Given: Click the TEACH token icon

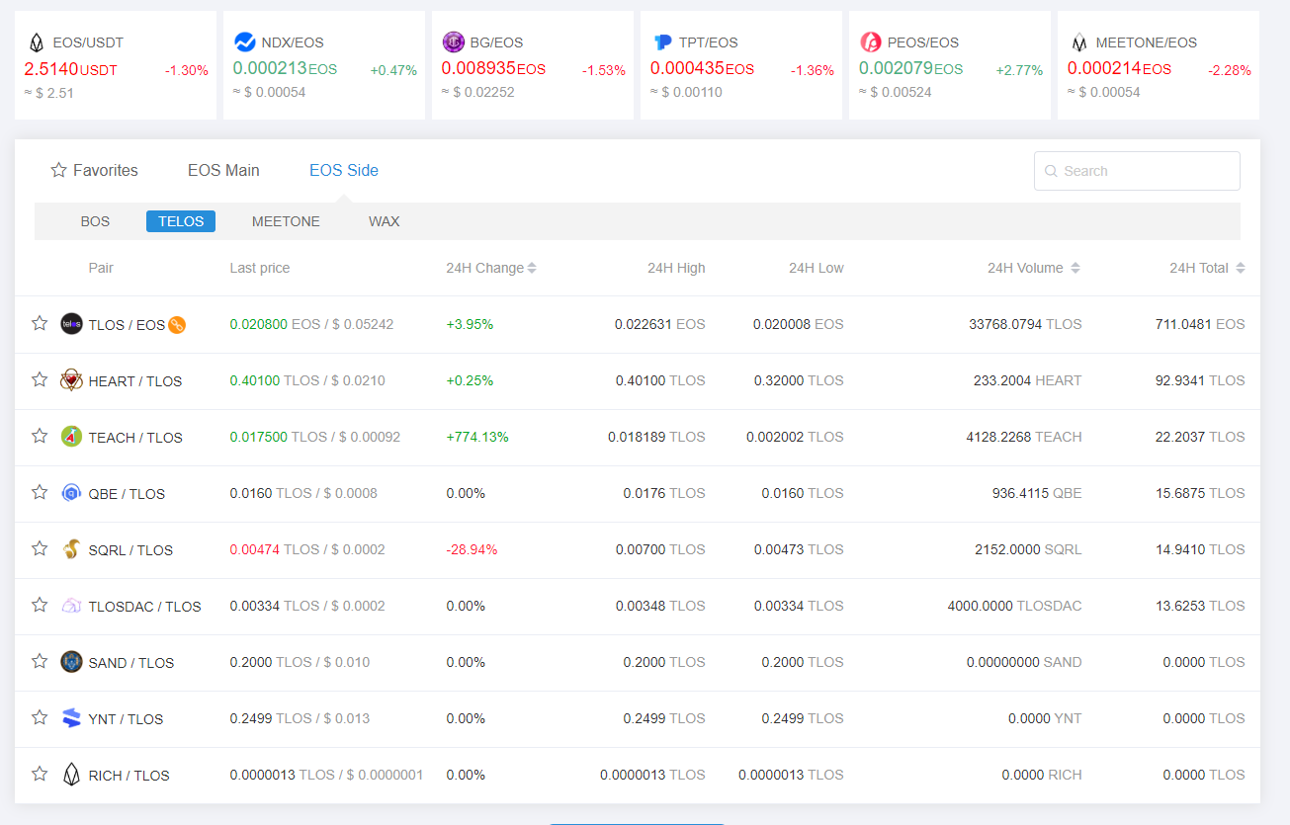Looking at the screenshot, I should click(71, 436).
